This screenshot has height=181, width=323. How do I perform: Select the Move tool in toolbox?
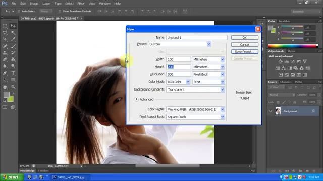(x=13, y=26)
